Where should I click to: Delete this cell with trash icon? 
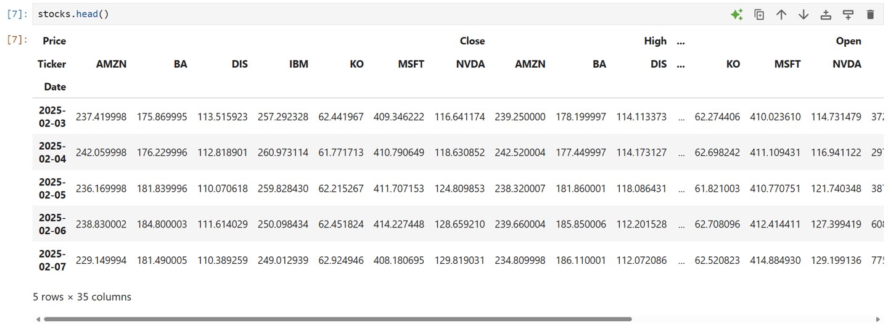tap(870, 14)
